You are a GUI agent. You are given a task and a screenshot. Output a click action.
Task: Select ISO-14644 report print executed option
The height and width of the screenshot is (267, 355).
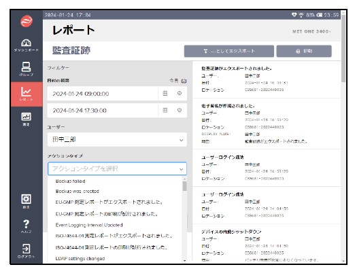[112, 247]
